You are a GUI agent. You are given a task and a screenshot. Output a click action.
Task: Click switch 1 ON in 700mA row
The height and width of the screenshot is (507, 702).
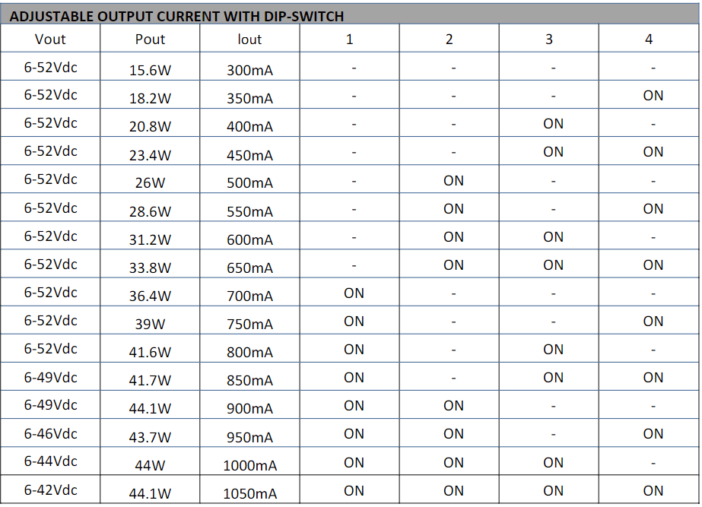point(354,293)
